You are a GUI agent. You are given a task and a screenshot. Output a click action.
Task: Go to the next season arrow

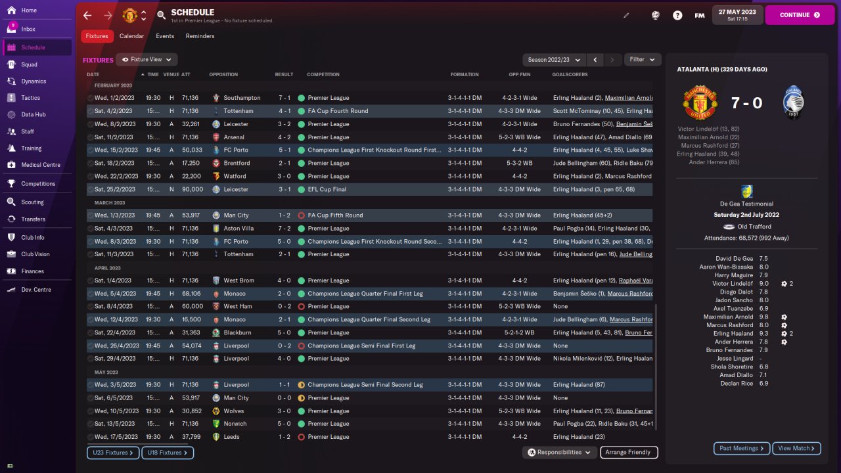point(612,60)
